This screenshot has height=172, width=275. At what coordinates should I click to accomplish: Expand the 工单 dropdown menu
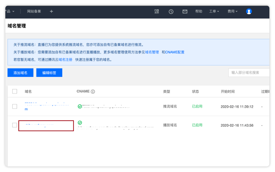[214, 11]
